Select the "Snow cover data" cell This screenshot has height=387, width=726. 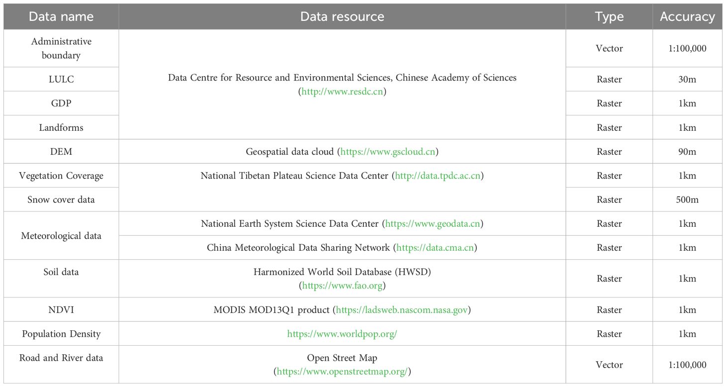tap(61, 199)
